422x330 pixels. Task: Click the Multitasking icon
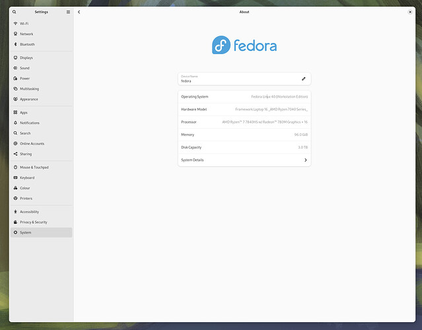(x=15, y=88)
